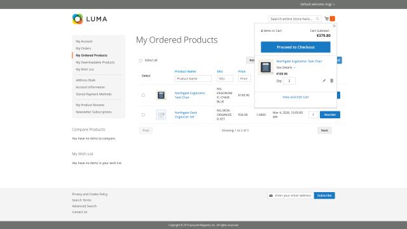
Task: Toggle the shopping cart icon
Action: point(326,18)
